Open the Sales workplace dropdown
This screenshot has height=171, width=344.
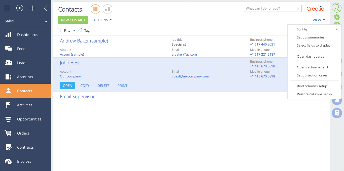pos(25,21)
